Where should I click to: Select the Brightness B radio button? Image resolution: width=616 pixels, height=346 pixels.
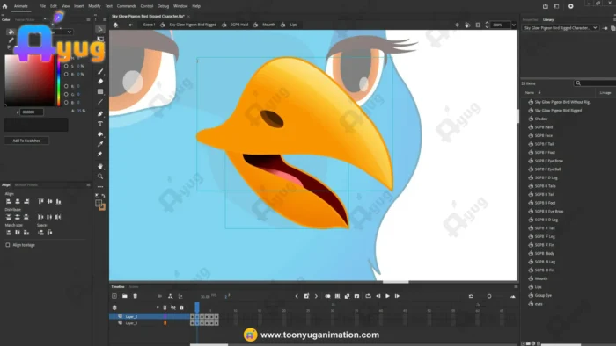click(x=66, y=74)
